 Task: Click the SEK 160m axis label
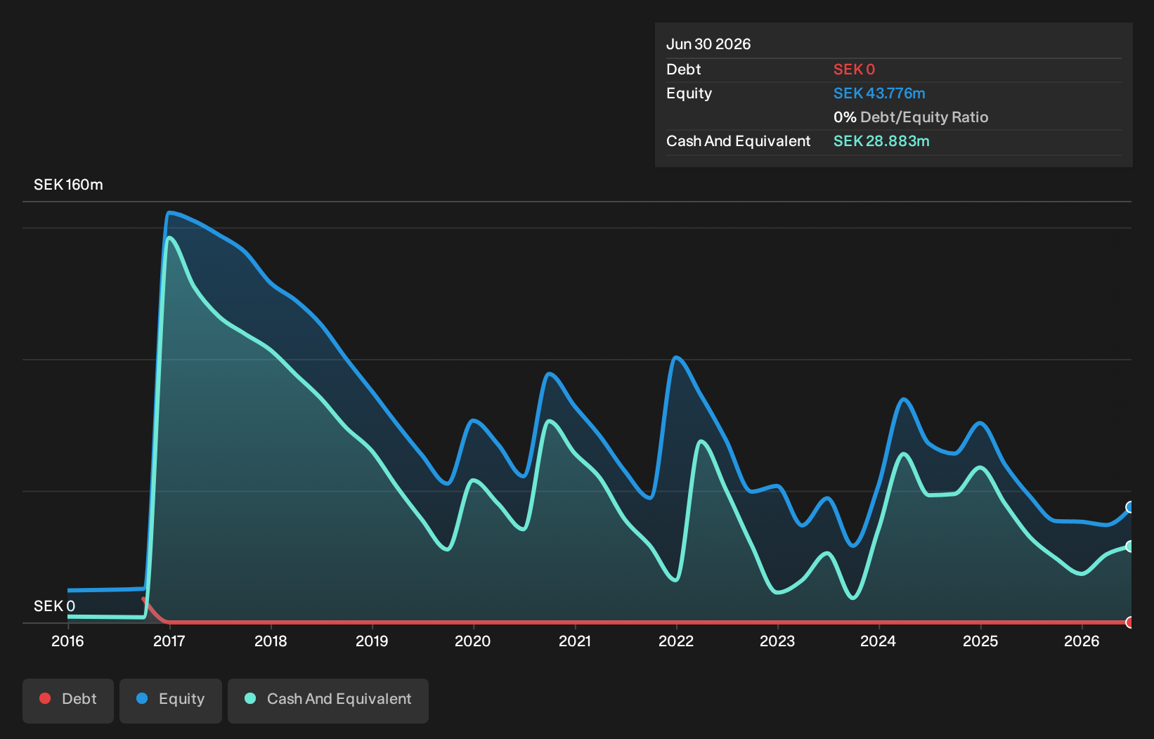(68, 185)
